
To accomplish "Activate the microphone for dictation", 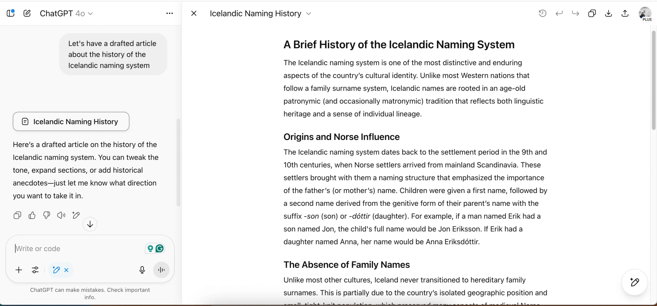I will [142, 270].
